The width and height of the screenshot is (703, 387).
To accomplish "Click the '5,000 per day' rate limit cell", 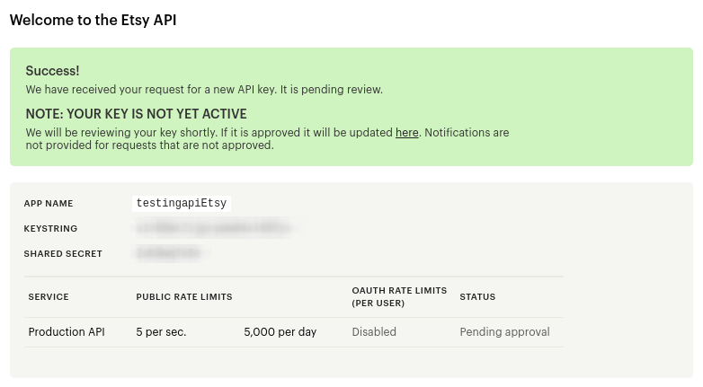I will tap(280, 332).
